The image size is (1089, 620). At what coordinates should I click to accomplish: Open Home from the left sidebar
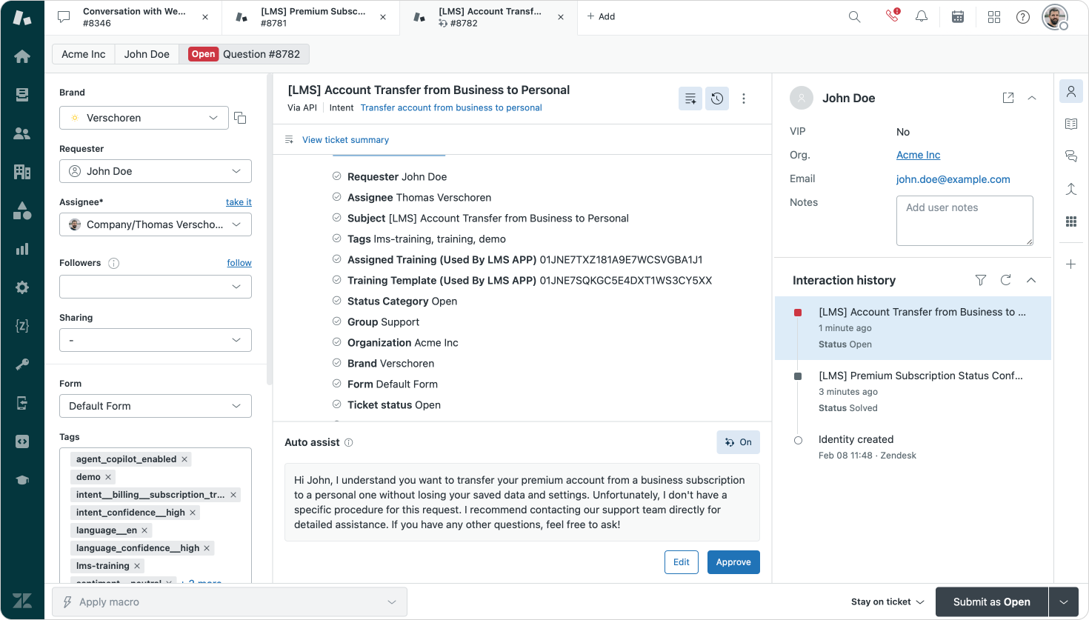(22, 56)
